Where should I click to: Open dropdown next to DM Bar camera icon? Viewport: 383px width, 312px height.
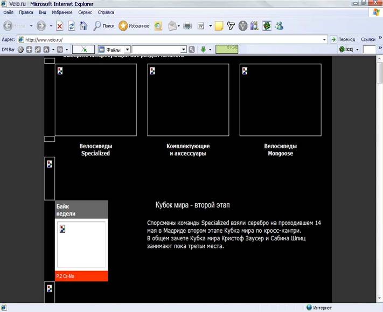[67, 50]
